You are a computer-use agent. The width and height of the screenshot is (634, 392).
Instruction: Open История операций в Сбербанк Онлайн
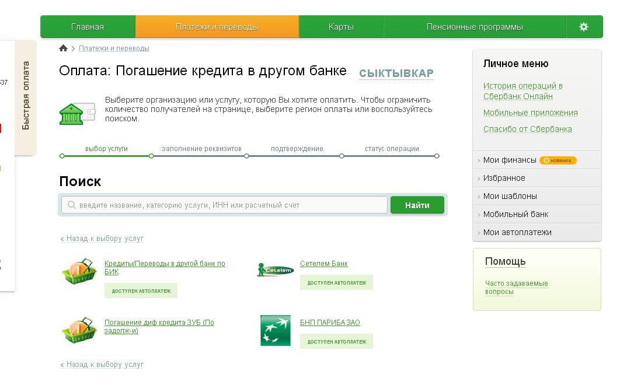click(523, 91)
